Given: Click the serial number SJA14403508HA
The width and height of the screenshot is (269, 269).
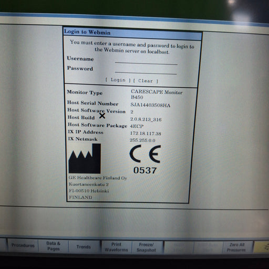Looking at the screenshot, I should [150, 105].
